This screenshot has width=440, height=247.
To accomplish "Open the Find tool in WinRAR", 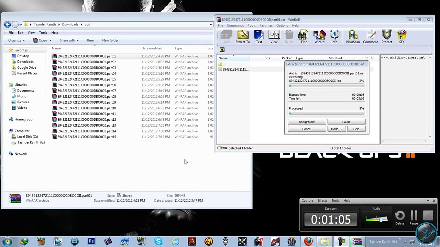I will point(304,37).
